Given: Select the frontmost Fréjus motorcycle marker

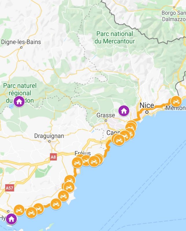Looking at the screenshot, I should pyautogui.click(x=94, y=161).
